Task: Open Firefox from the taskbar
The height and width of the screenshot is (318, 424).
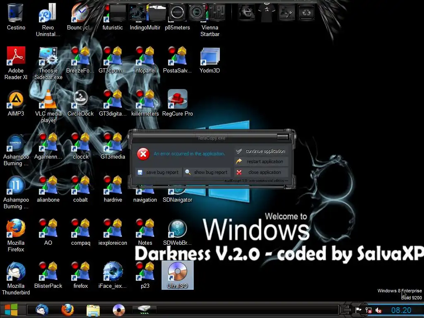Action: click(x=67, y=310)
